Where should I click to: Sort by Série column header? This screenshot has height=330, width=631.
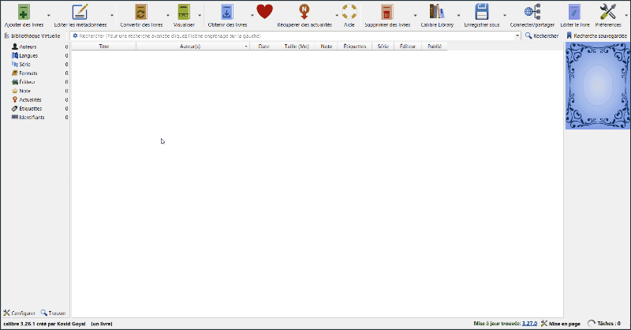point(383,47)
